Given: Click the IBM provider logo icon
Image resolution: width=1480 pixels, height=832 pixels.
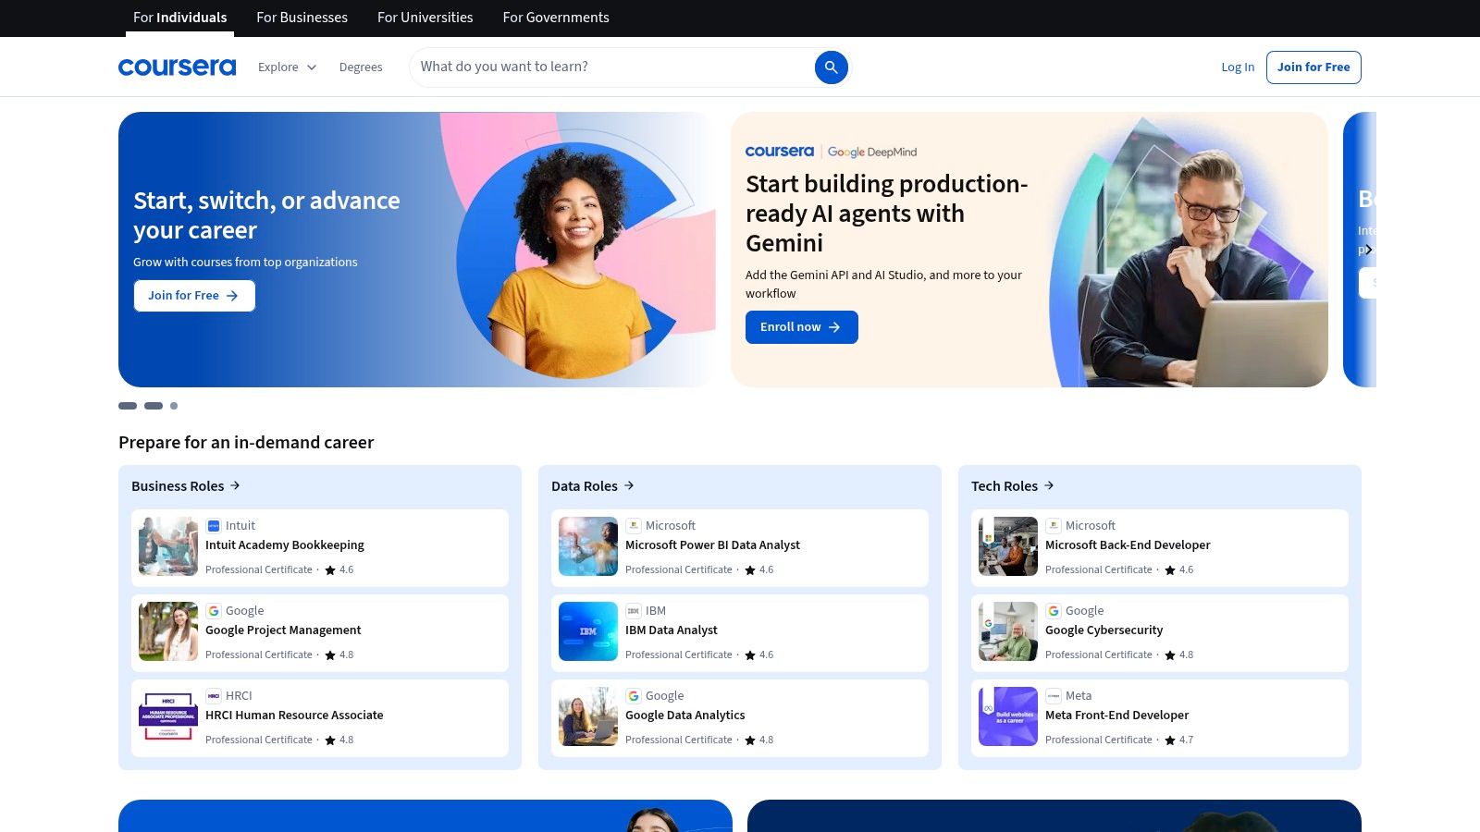Looking at the screenshot, I should [634, 610].
